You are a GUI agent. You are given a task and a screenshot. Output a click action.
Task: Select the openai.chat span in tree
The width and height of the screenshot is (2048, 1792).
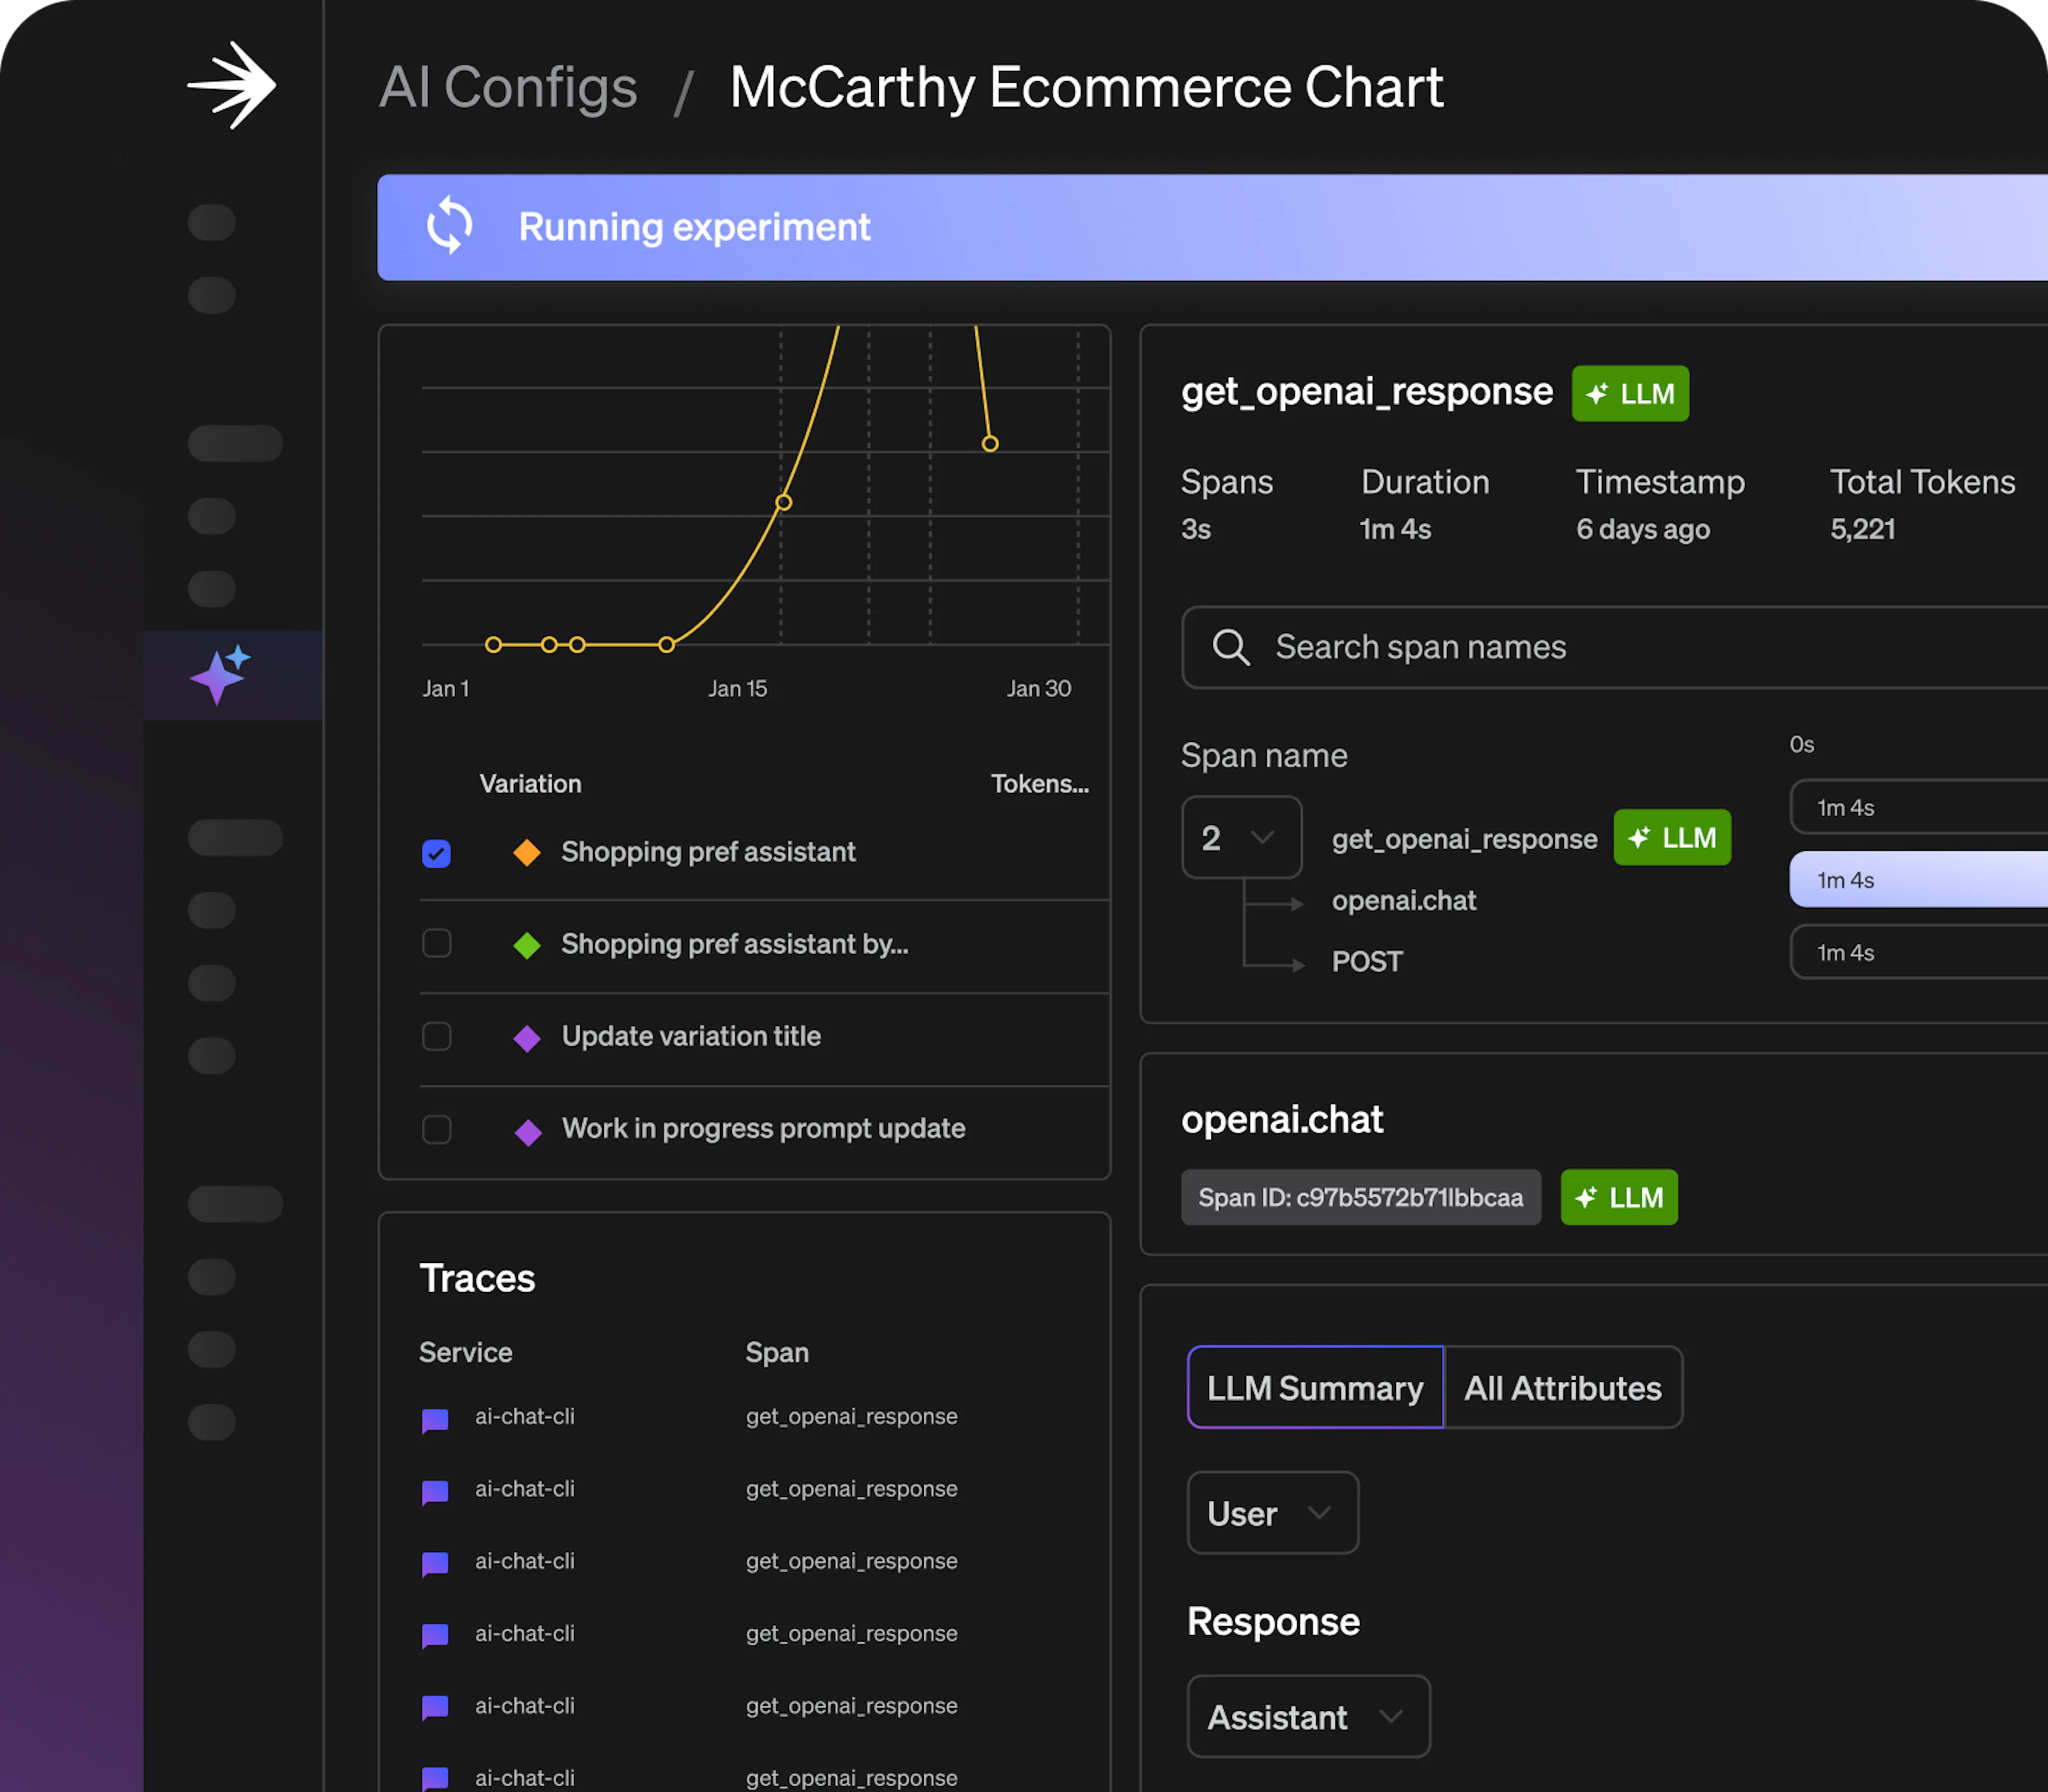(1403, 900)
